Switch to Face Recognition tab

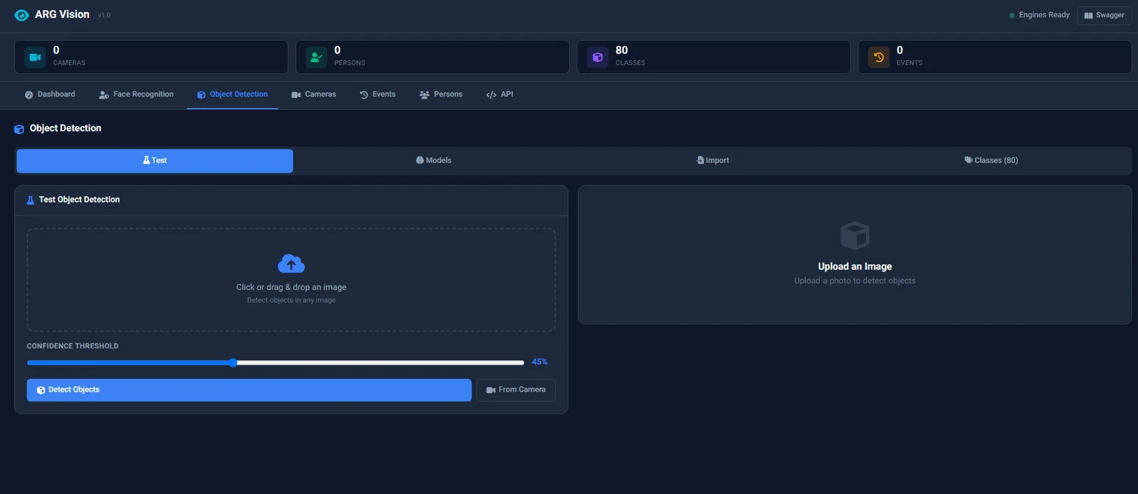[136, 95]
